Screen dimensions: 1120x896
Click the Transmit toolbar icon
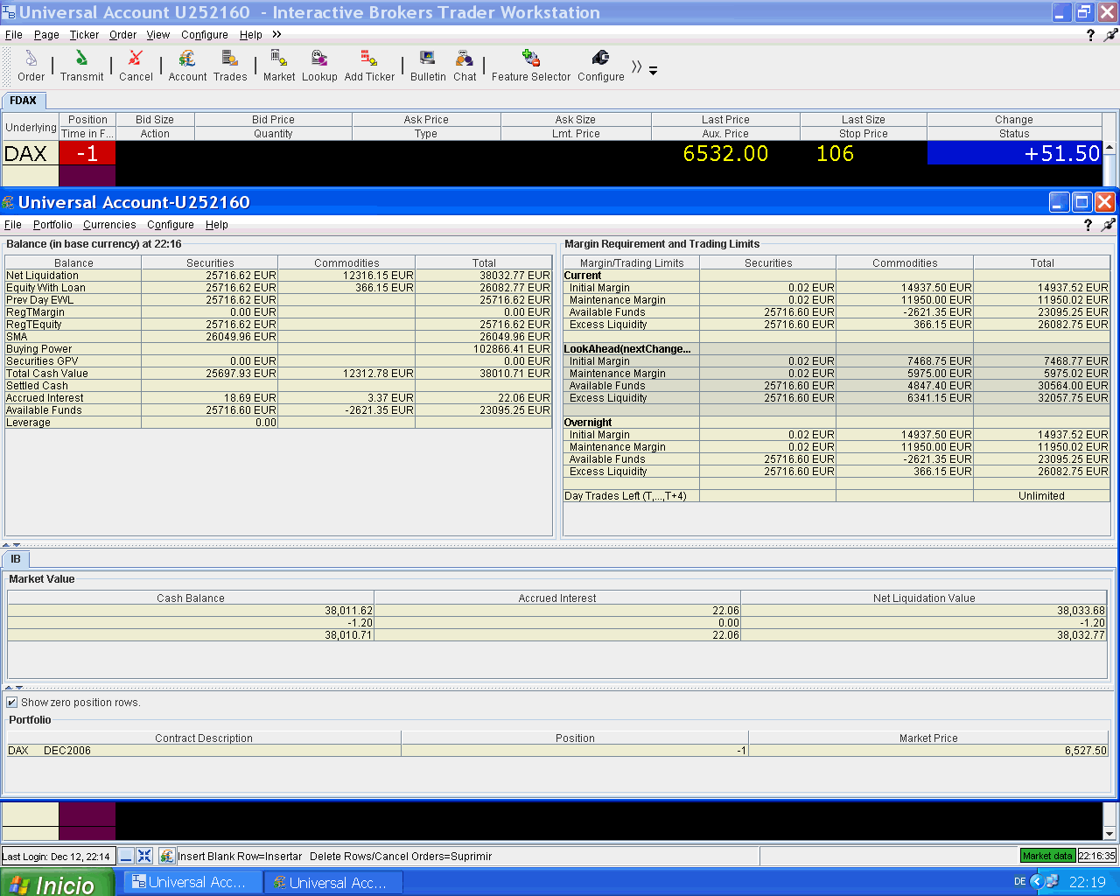(81, 66)
